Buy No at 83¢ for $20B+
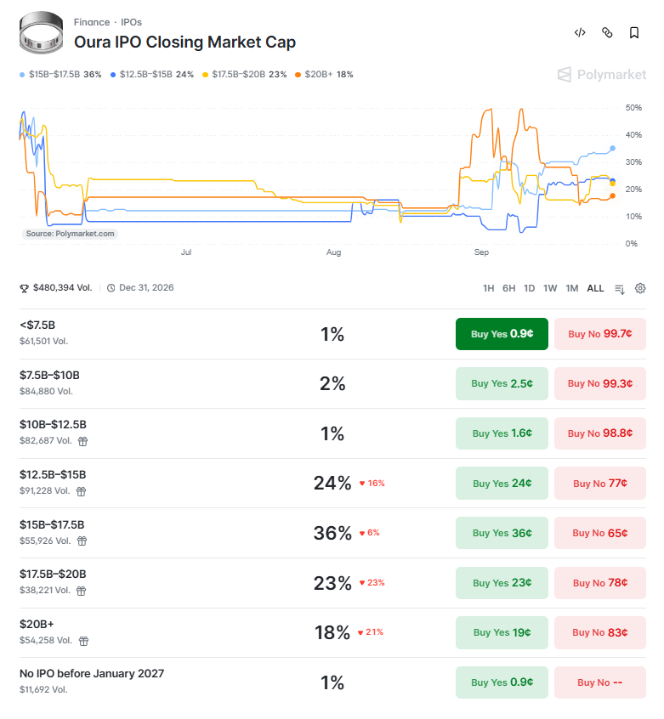This screenshot has width=664, height=719. 599,632
